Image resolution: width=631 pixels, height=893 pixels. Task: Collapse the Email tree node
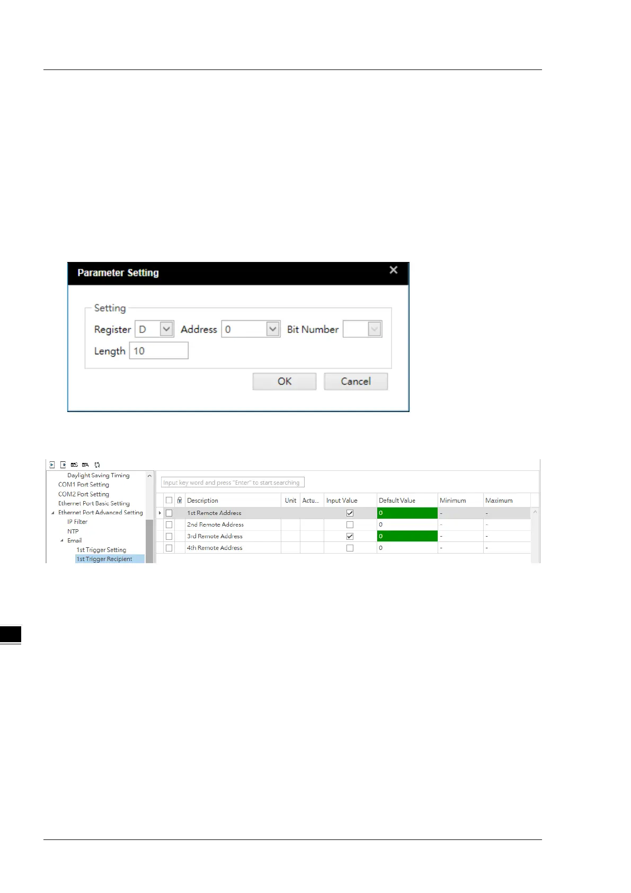pyautogui.click(x=62, y=540)
